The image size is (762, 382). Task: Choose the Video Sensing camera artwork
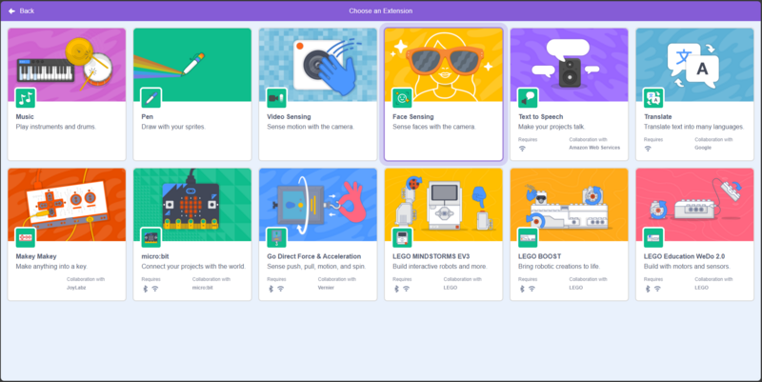click(x=318, y=65)
